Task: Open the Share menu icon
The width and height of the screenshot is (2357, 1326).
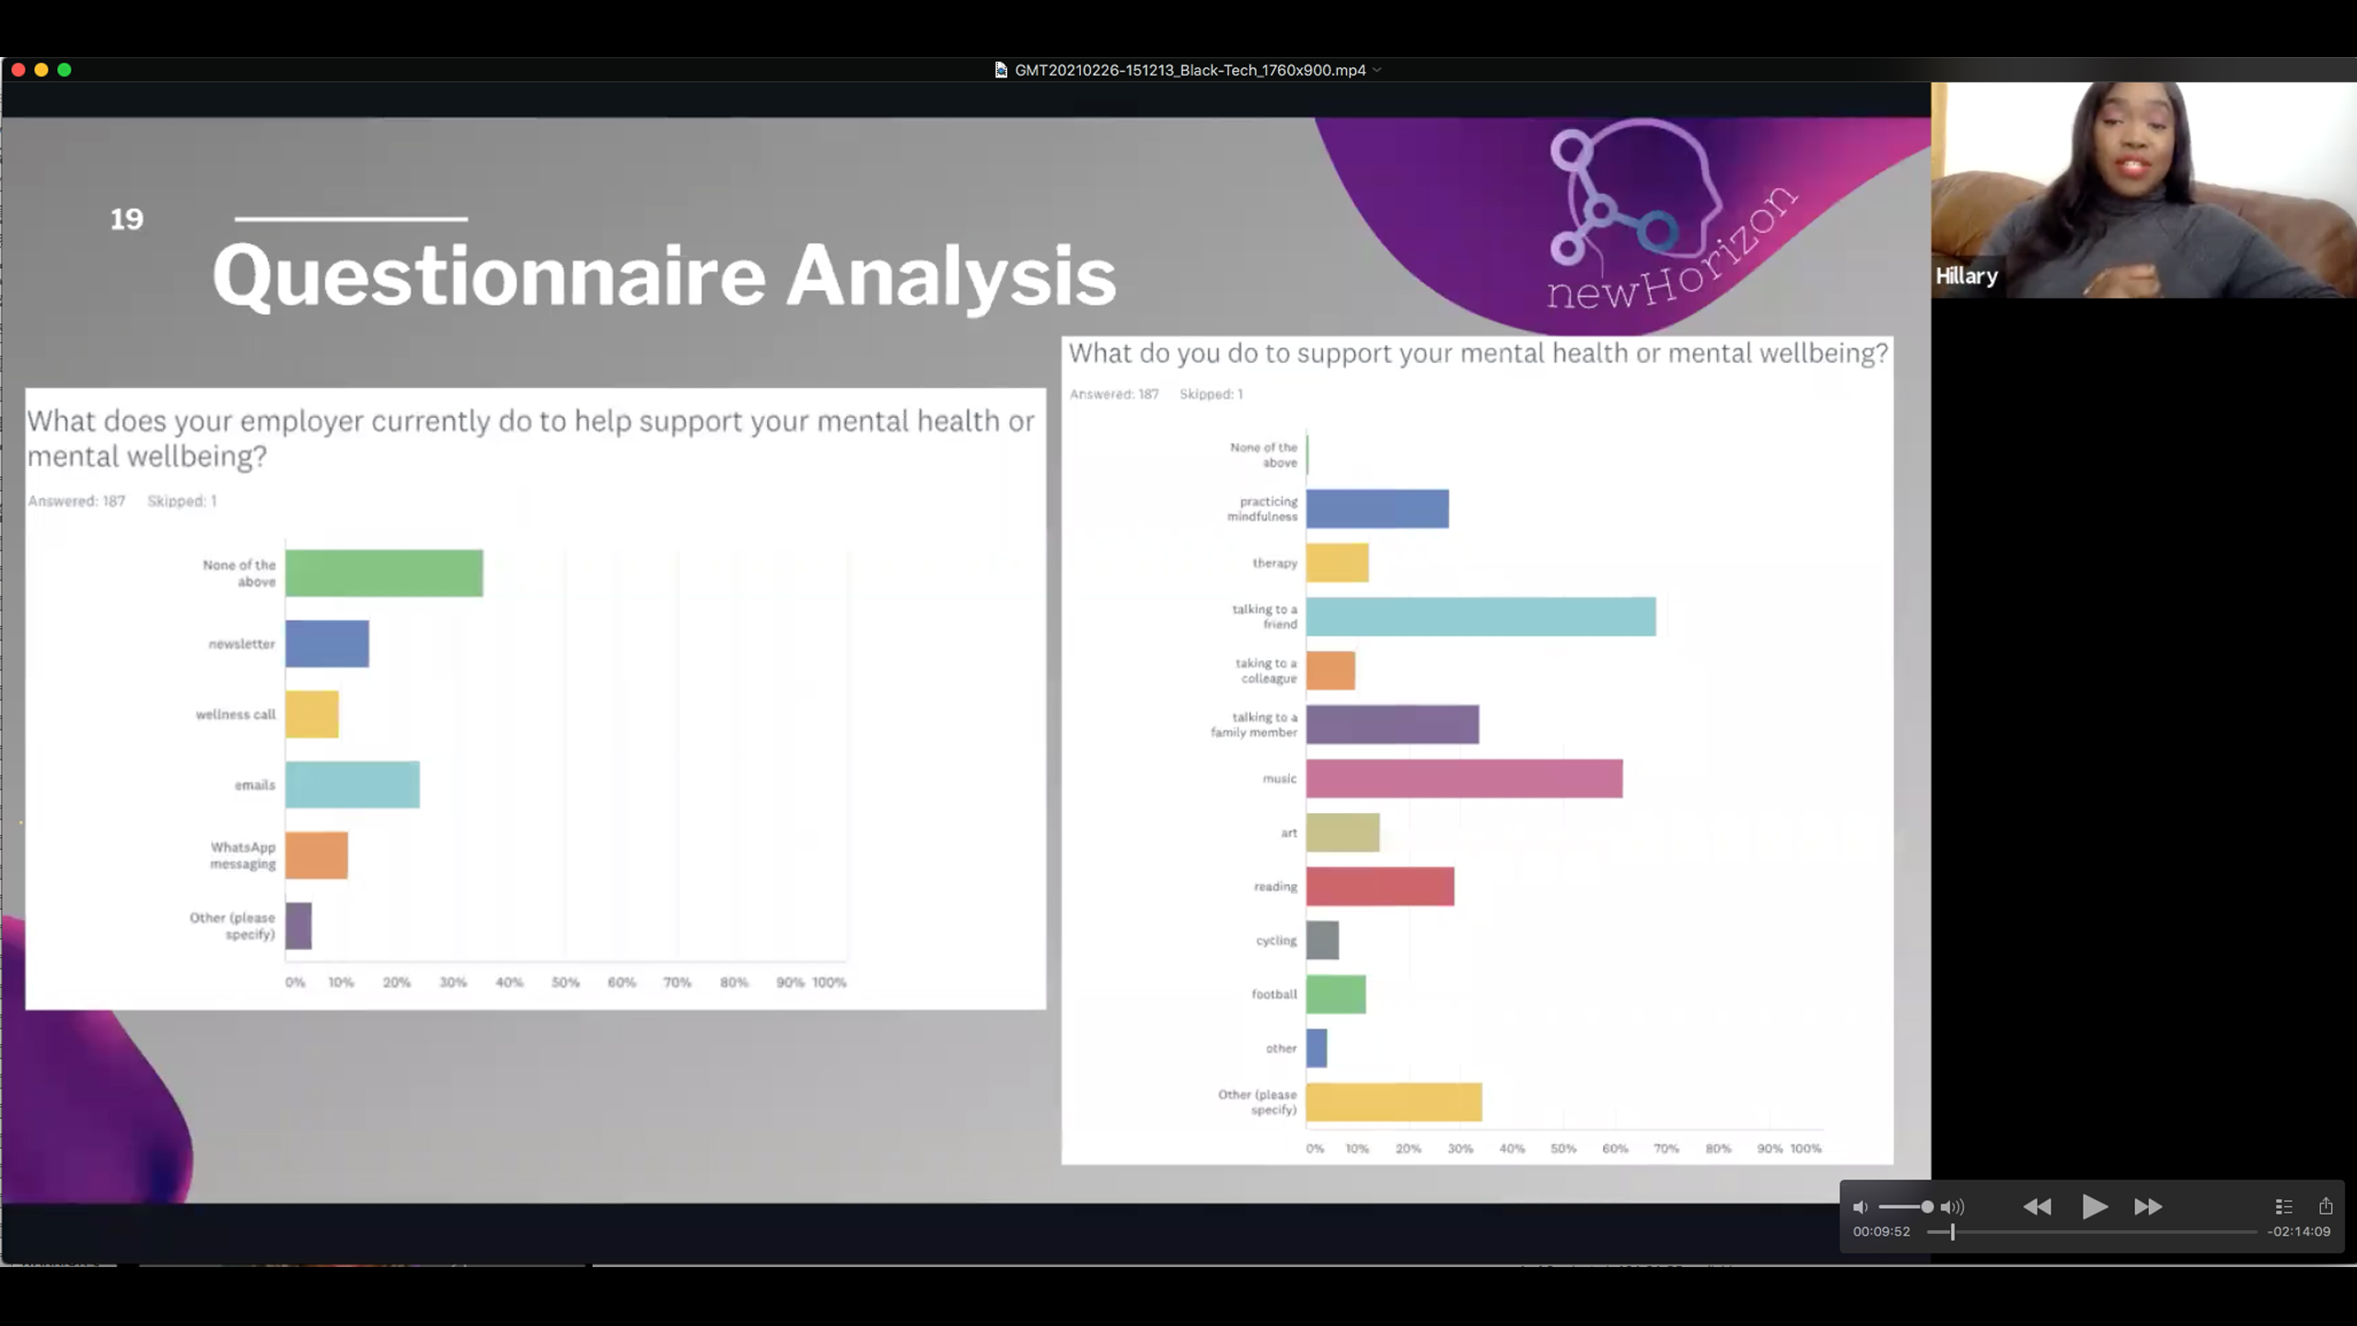Action: tap(2326, 1205)
